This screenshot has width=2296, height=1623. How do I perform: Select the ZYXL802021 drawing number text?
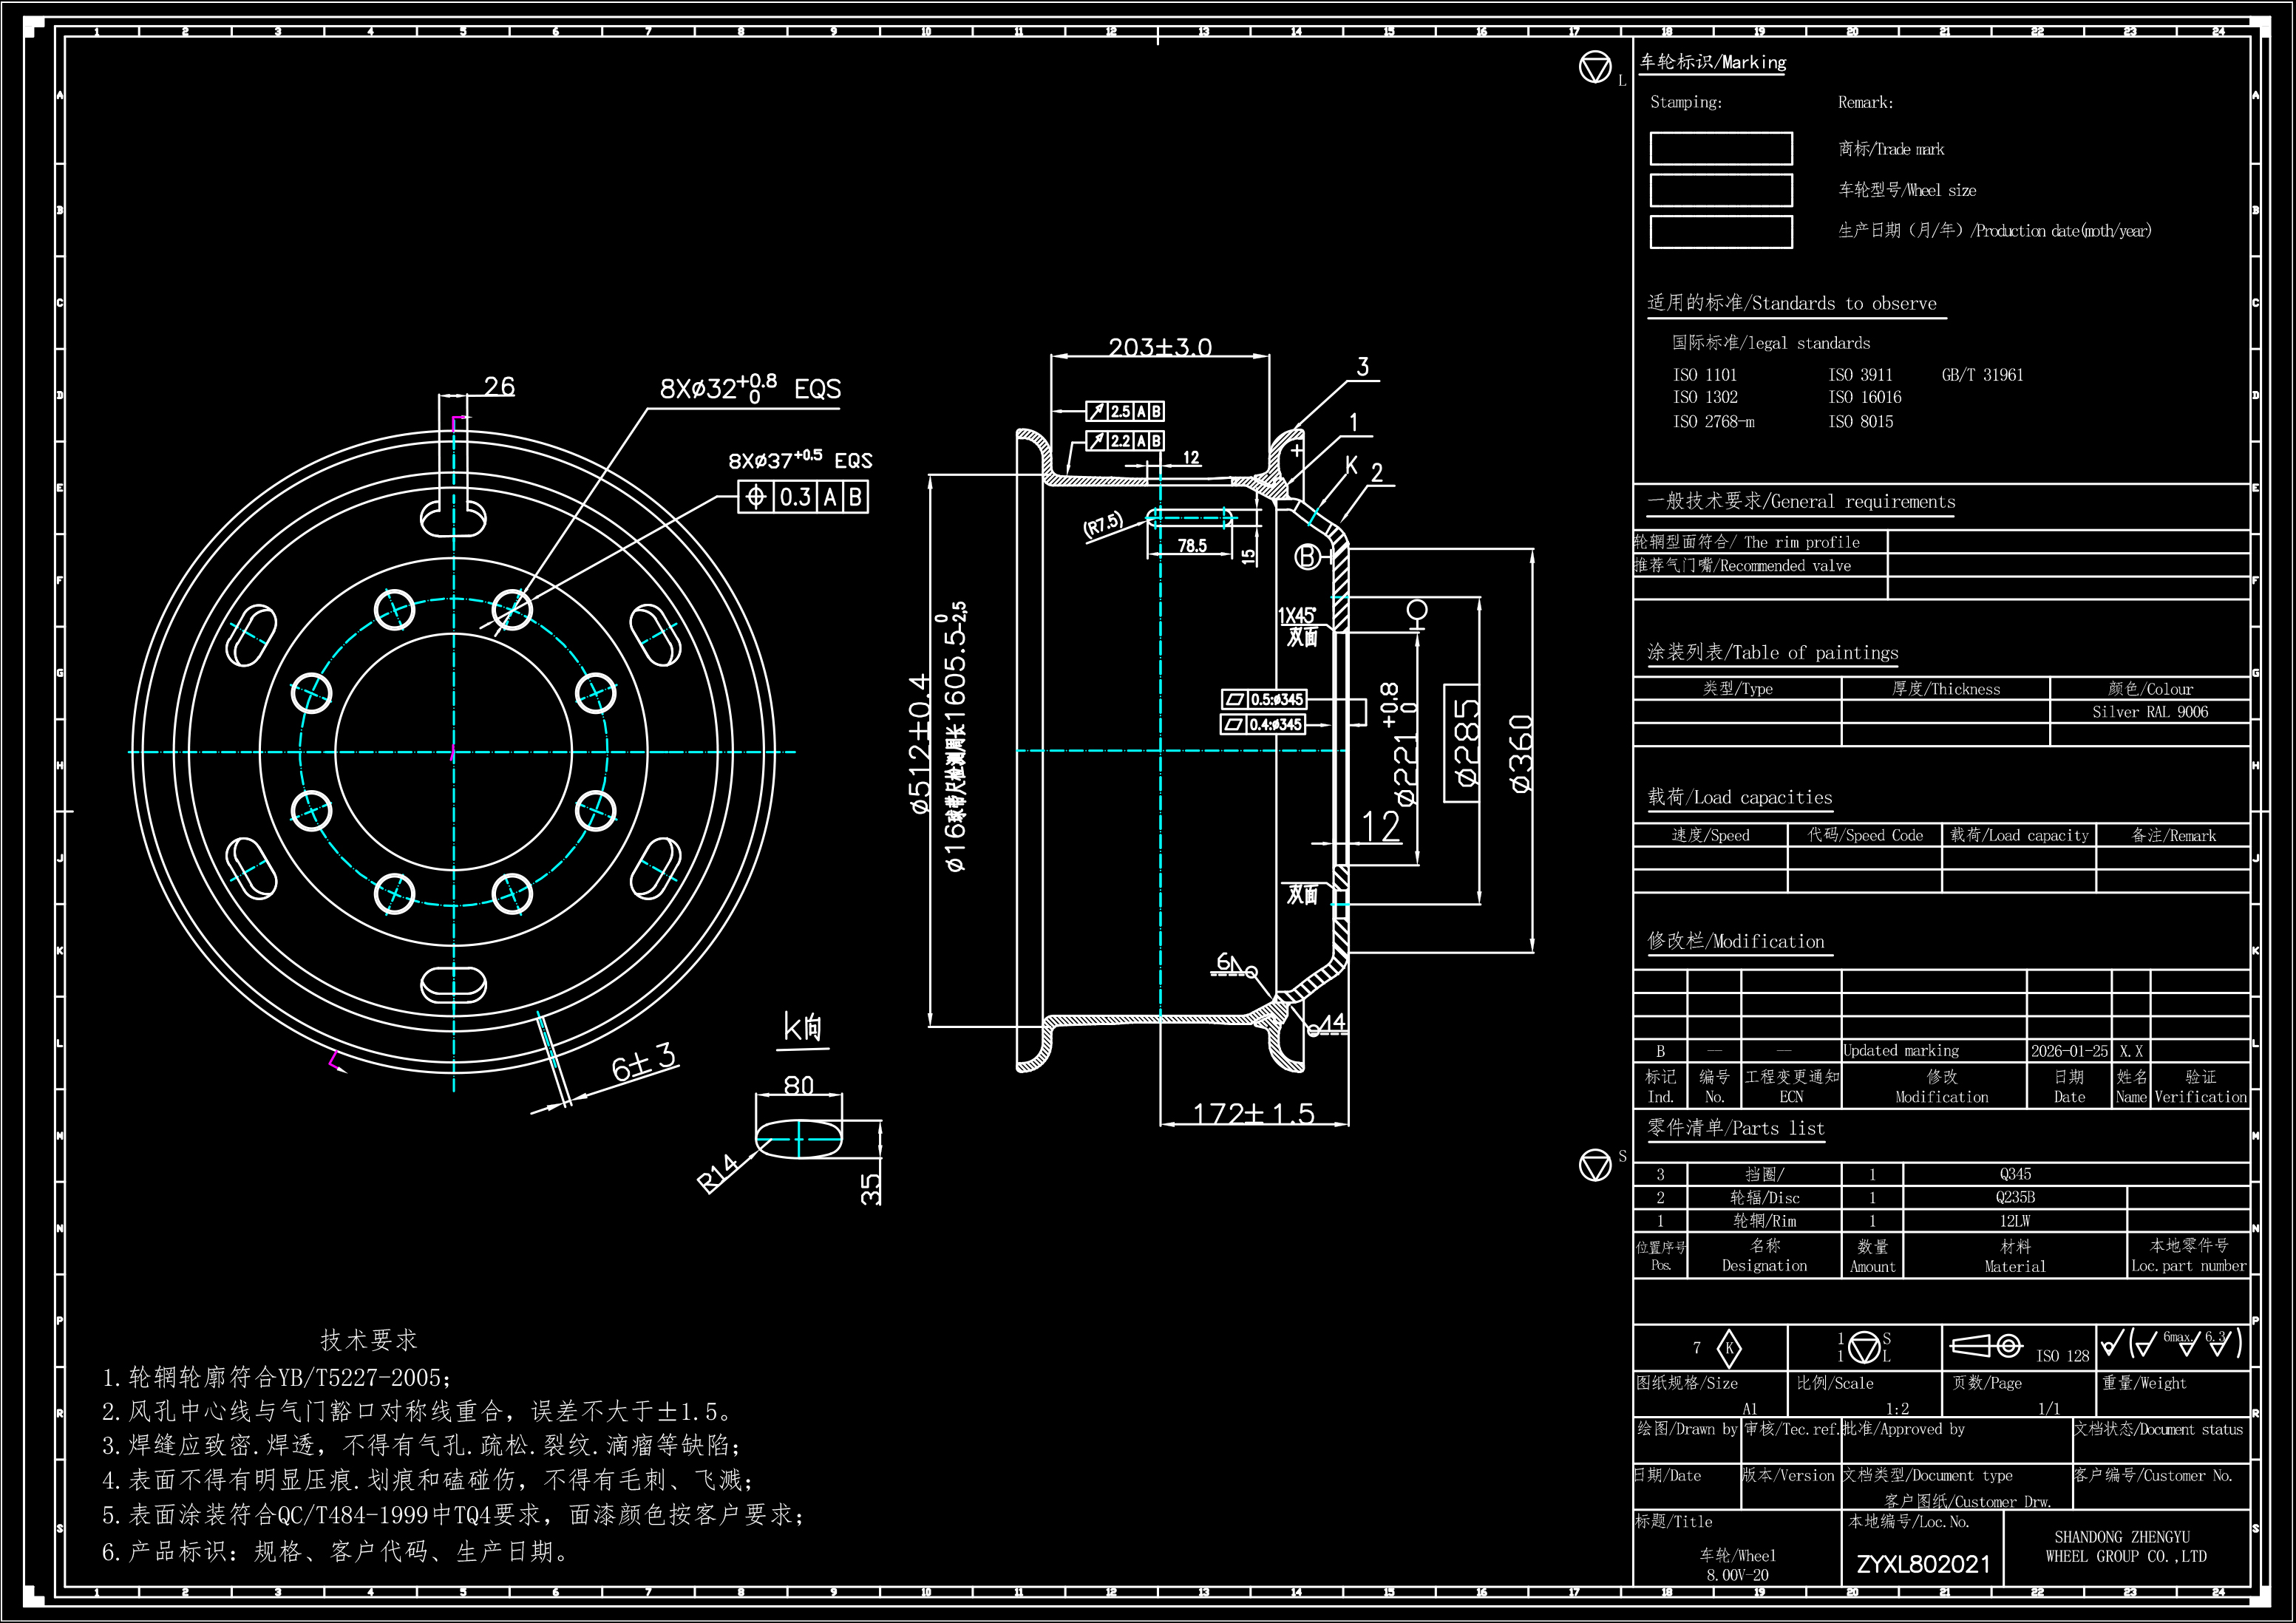pyautogui.click(x=1923, y=1564)
